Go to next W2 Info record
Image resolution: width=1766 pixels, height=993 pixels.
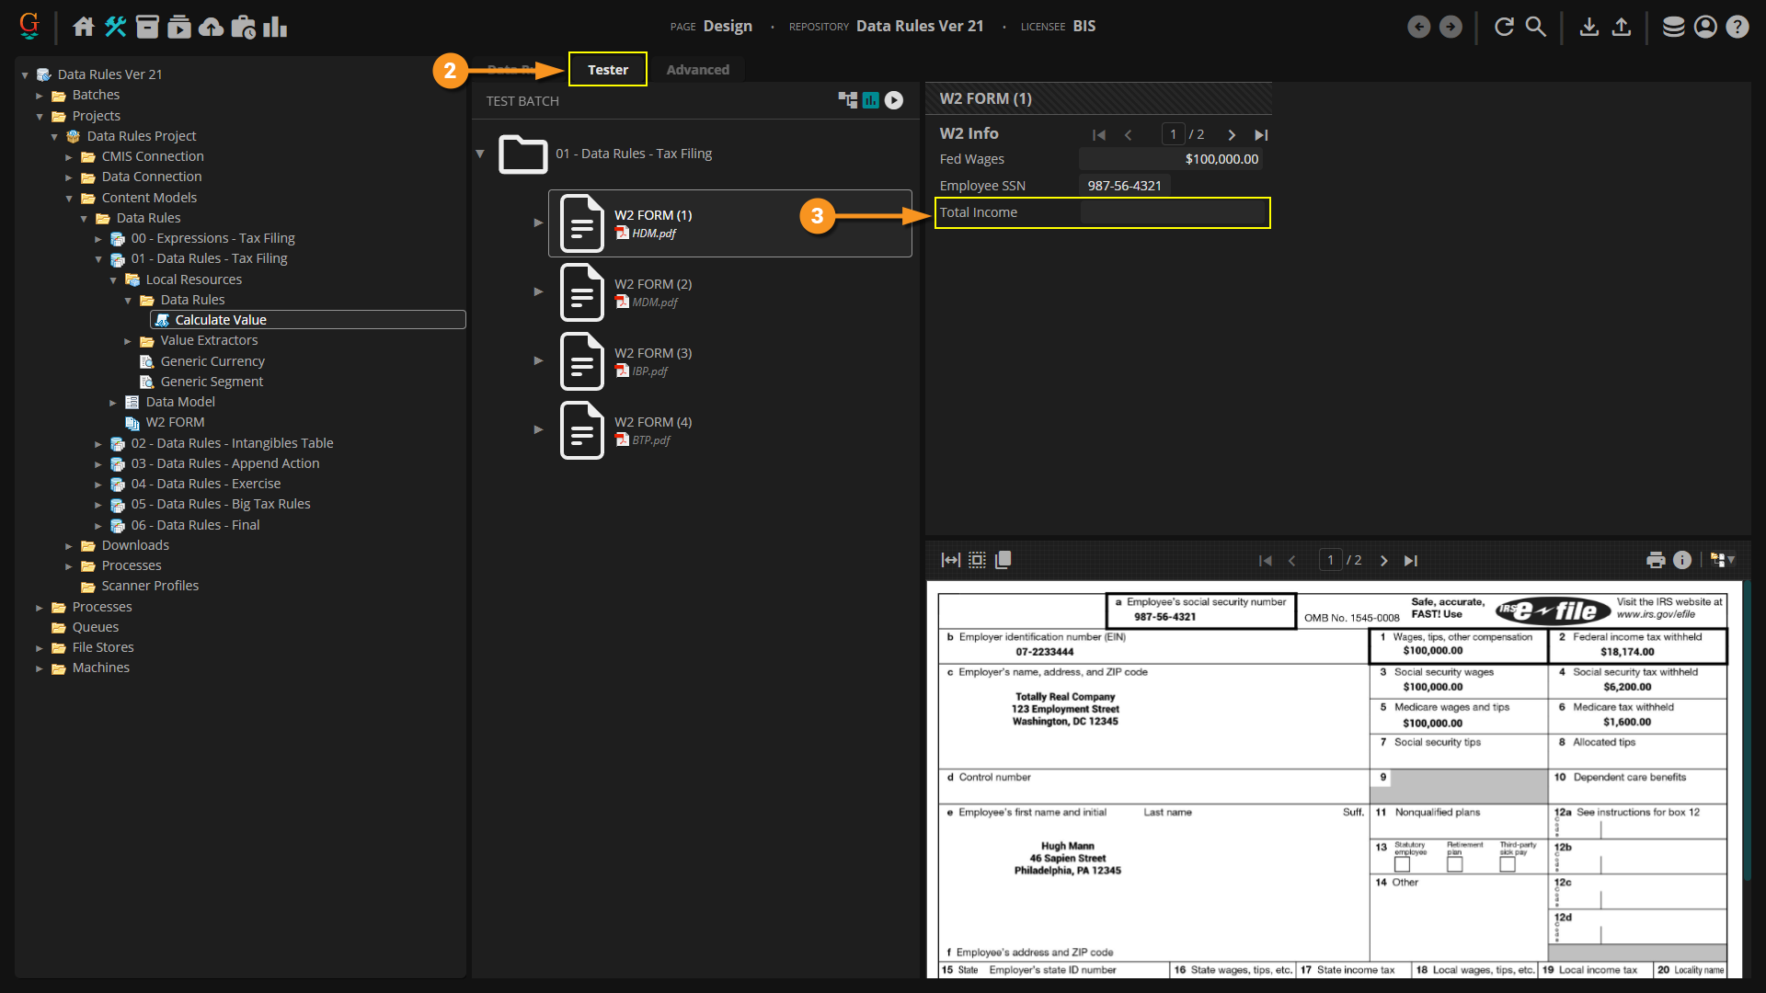(x=1232, y=135)
